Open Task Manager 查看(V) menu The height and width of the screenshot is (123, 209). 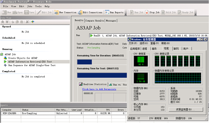tap(155, 43)
